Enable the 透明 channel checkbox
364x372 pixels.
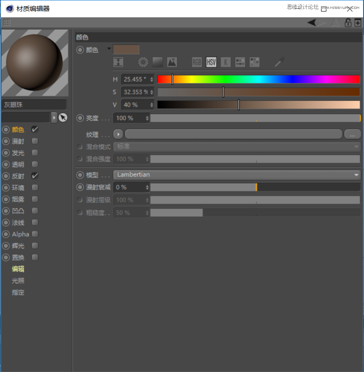point(35,164)
